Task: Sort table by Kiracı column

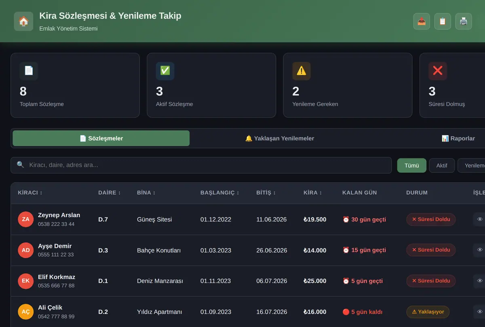Action: 30,193
